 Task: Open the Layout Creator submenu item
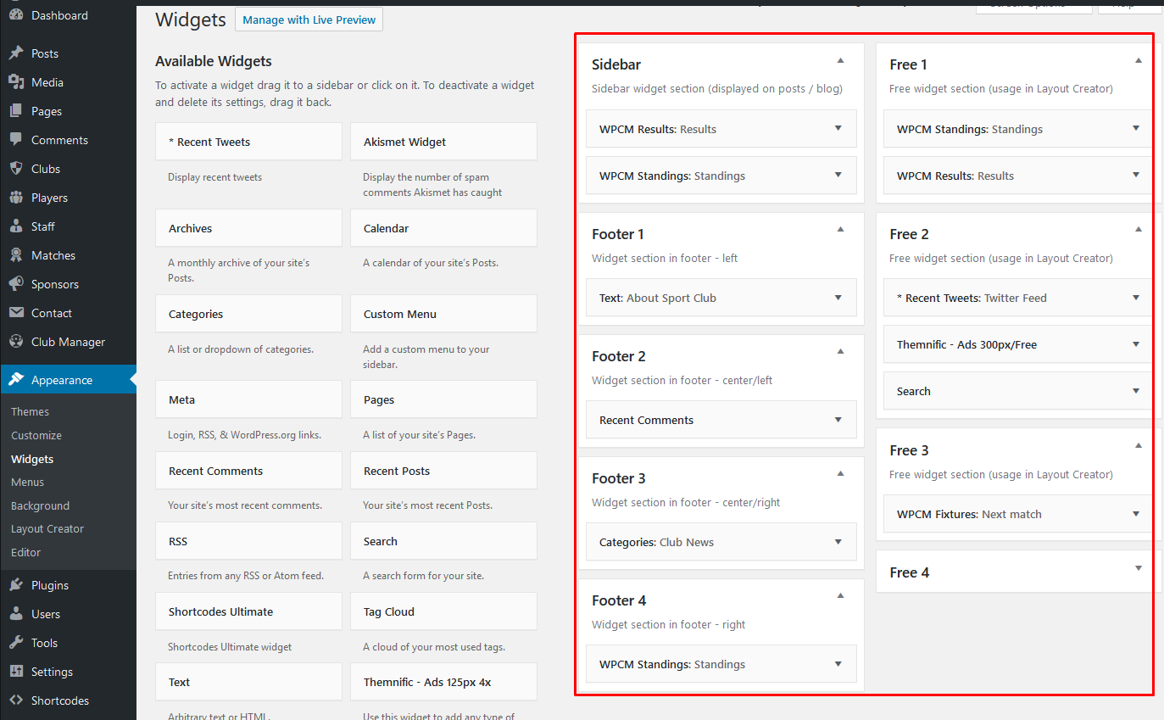tap(47, 528)
